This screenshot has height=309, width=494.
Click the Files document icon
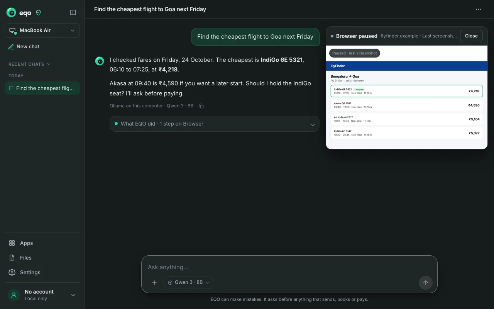pos(12,258)
